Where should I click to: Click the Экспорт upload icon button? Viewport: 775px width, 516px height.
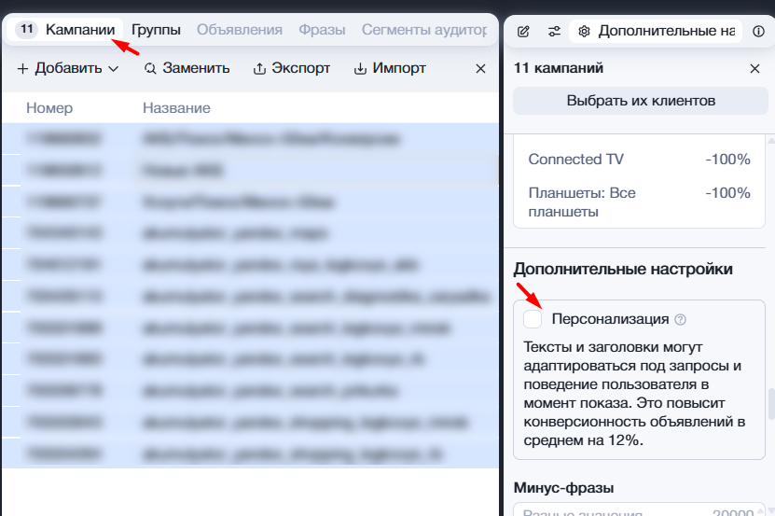292,68
